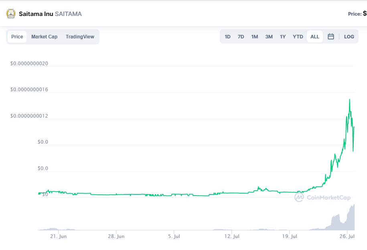The width and height of the screenshot is (367, 250).
Task: Open the calendar date range picker
Action: (x=331, y=37)
